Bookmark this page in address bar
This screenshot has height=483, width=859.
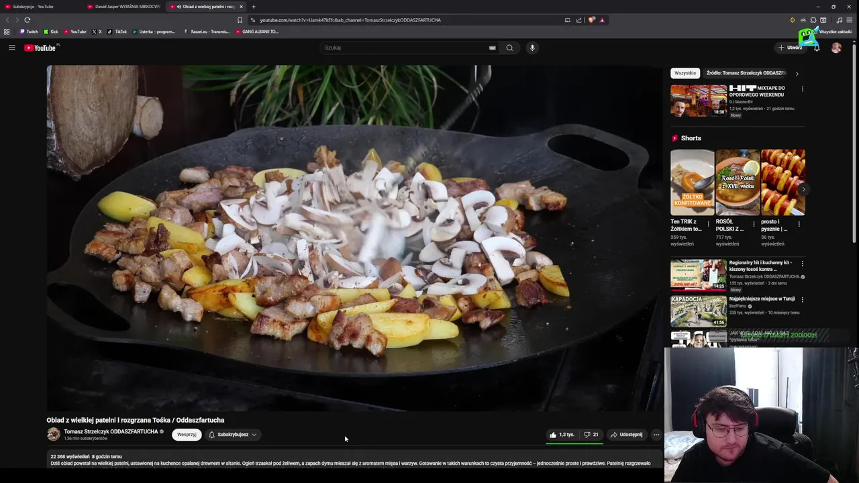pos(240,20)
